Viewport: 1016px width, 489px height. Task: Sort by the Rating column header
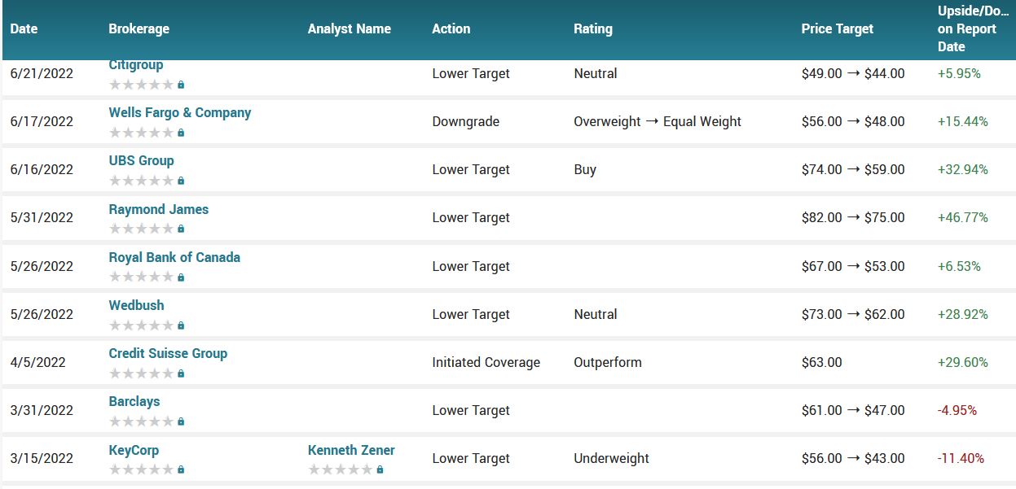[x=592, y=28]
